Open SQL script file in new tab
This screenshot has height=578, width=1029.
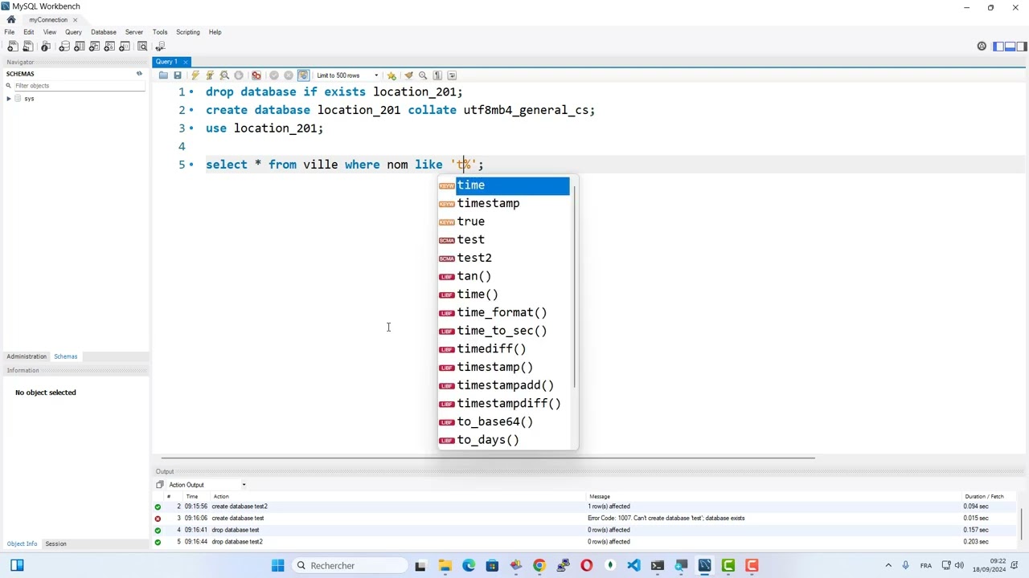pos(28,47)
